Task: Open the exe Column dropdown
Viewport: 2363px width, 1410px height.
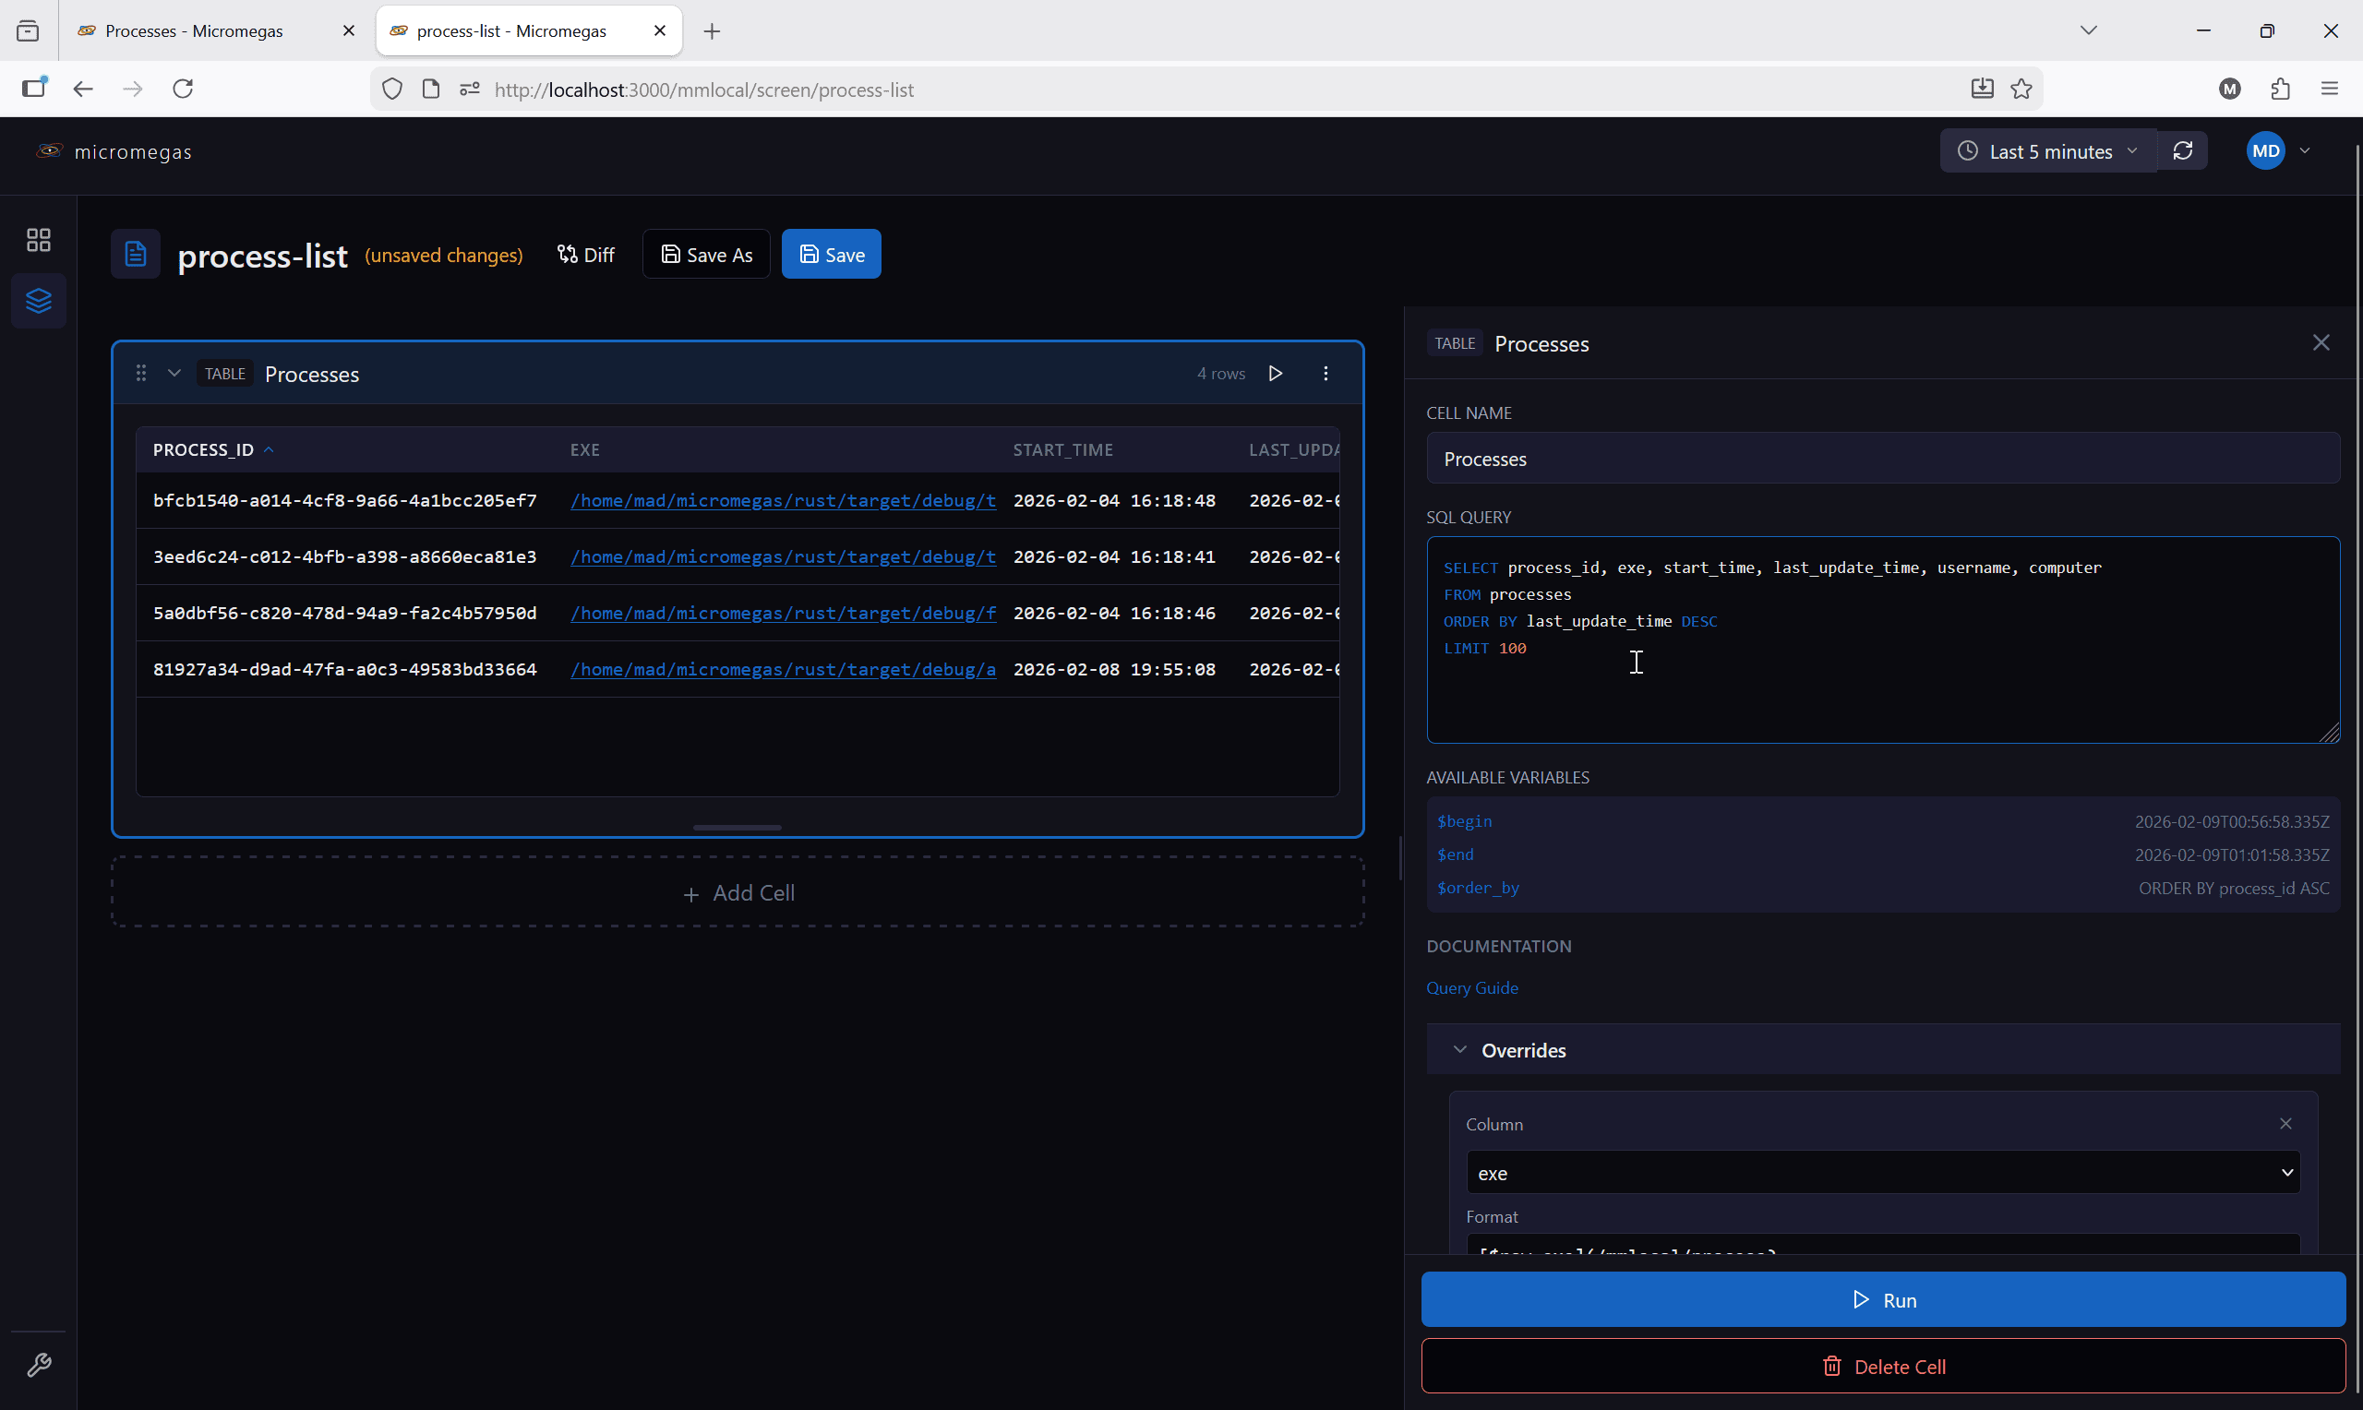Action: click(x=1883, y=1173)
